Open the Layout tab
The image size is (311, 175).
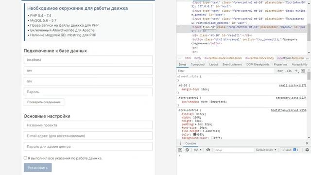click(x=213, y=65)
